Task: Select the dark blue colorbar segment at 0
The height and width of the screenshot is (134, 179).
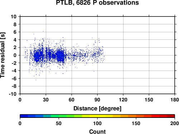Action: tap(24, 116)
